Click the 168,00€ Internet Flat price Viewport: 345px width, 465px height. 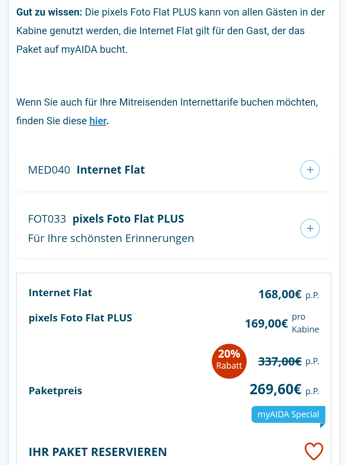[x=280, y=294]
